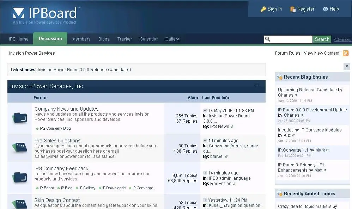Click the Help question mark icon
The width and height of the screenshot is (352, 209).
(x=325, y=9)
